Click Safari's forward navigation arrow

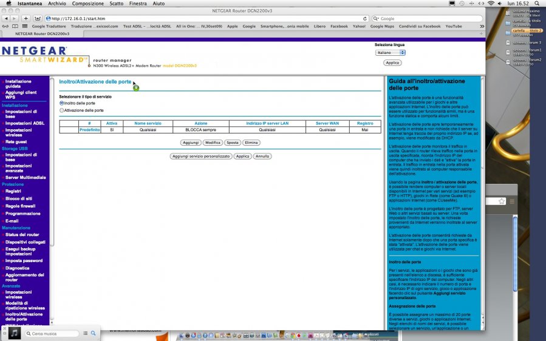click(15, 18)
